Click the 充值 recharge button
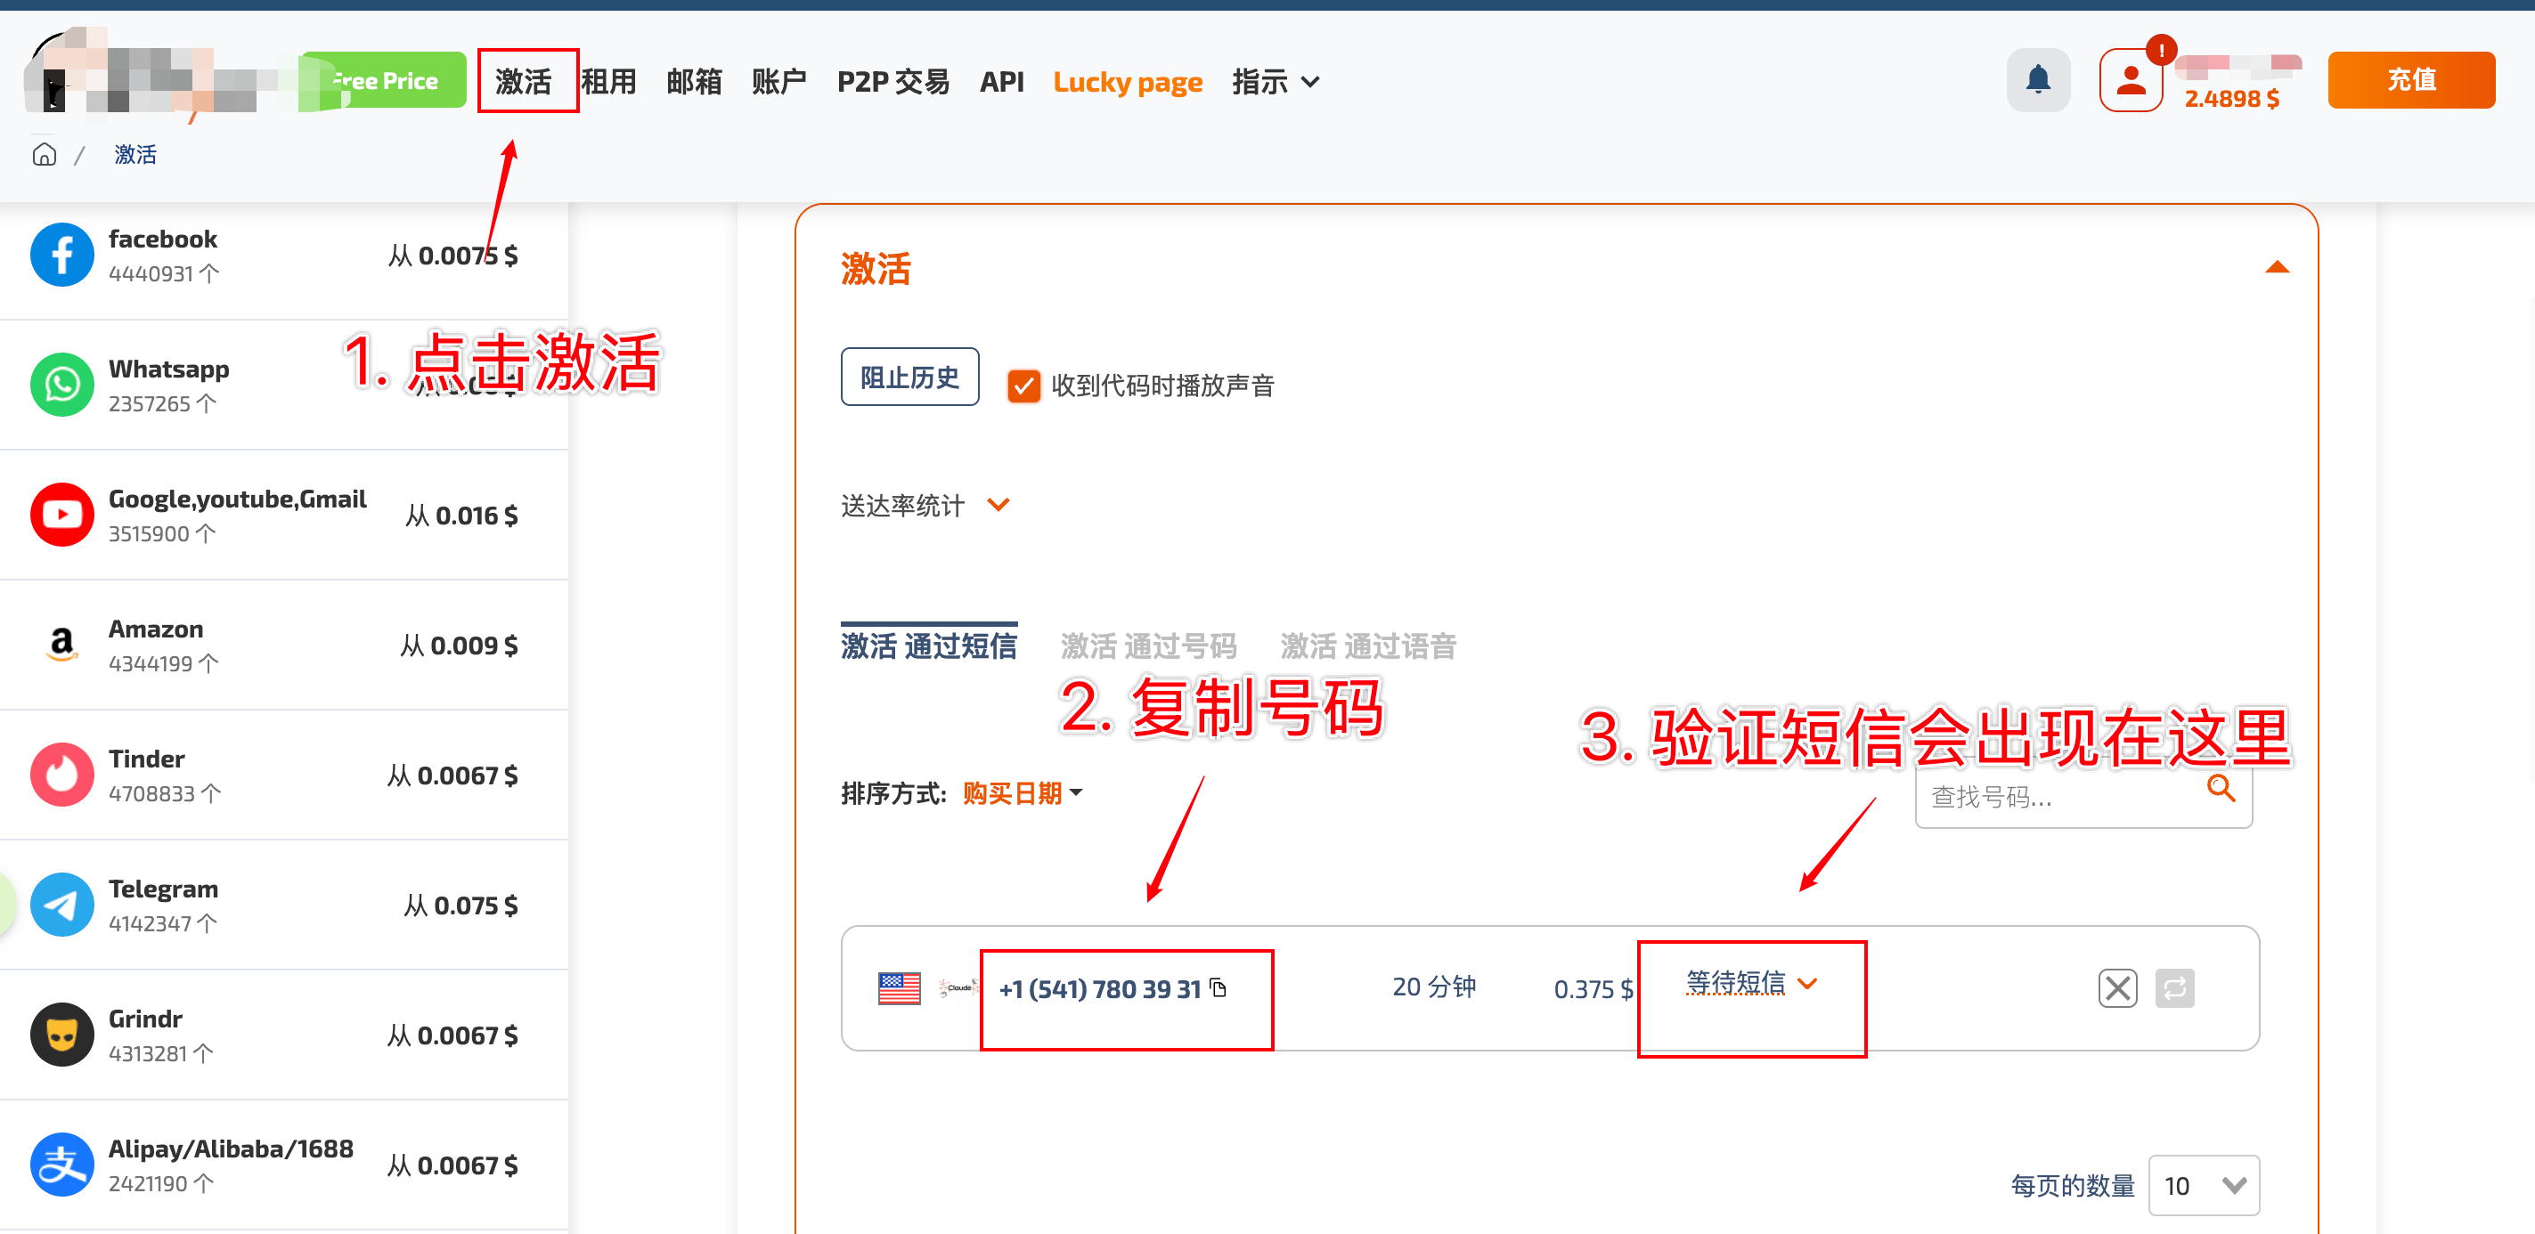This screenshot has height=1234, width=2535. coord(2410,79)
